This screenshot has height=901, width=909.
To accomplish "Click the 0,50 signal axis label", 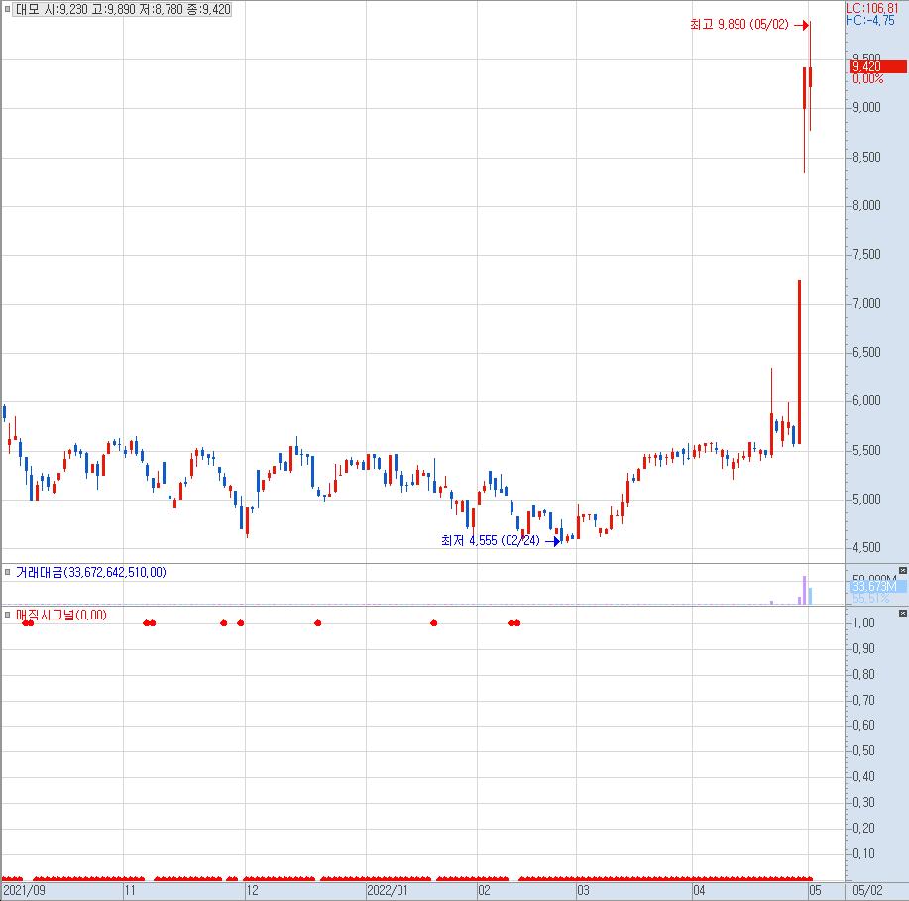I will pyautogui.click(x=863, y=751).
